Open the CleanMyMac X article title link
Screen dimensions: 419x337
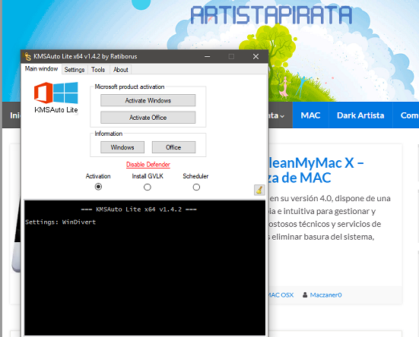[316, 170]
